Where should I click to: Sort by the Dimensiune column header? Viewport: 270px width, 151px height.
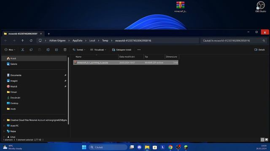coord(172,57)
